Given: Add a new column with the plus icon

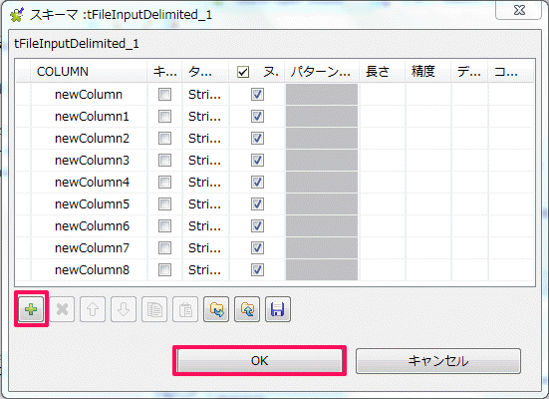Looking at the screenshot, I should [31, 309].
